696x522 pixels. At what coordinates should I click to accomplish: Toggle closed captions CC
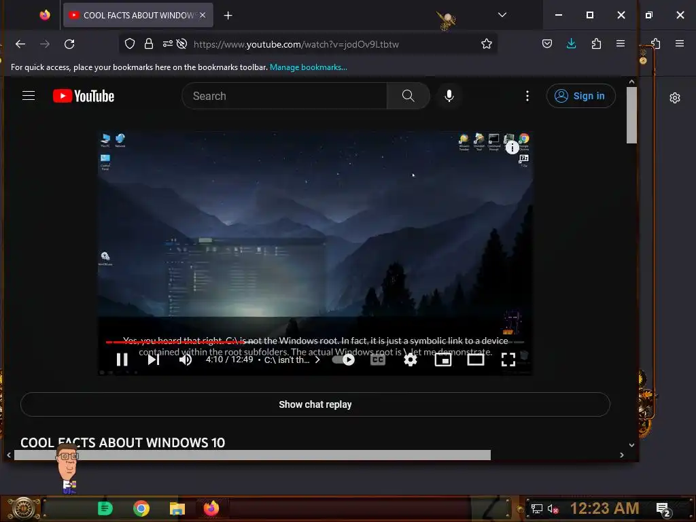pos(378,360)
